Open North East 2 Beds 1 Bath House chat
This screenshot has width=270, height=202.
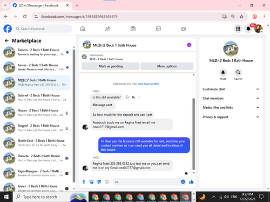(x=36, y=143)
